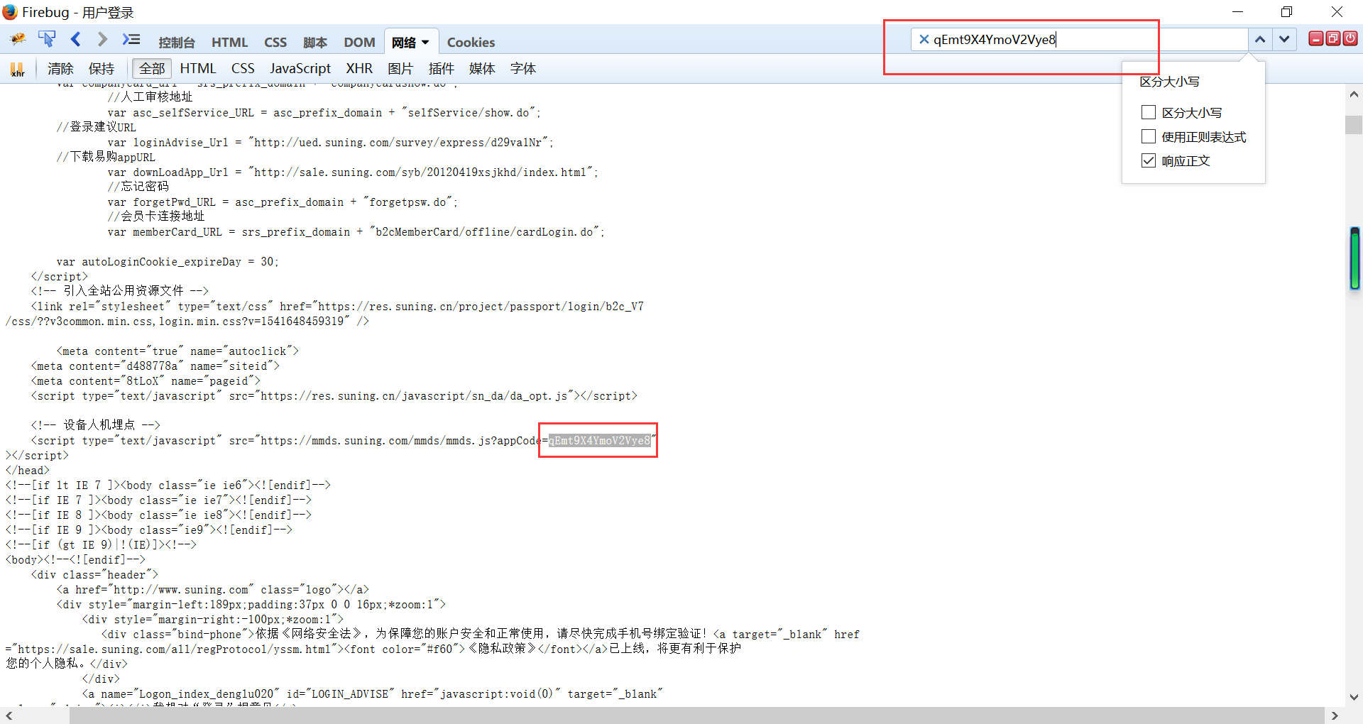Click the a href www.suning.com logo line
The image size is (1363, 724).
213,590
